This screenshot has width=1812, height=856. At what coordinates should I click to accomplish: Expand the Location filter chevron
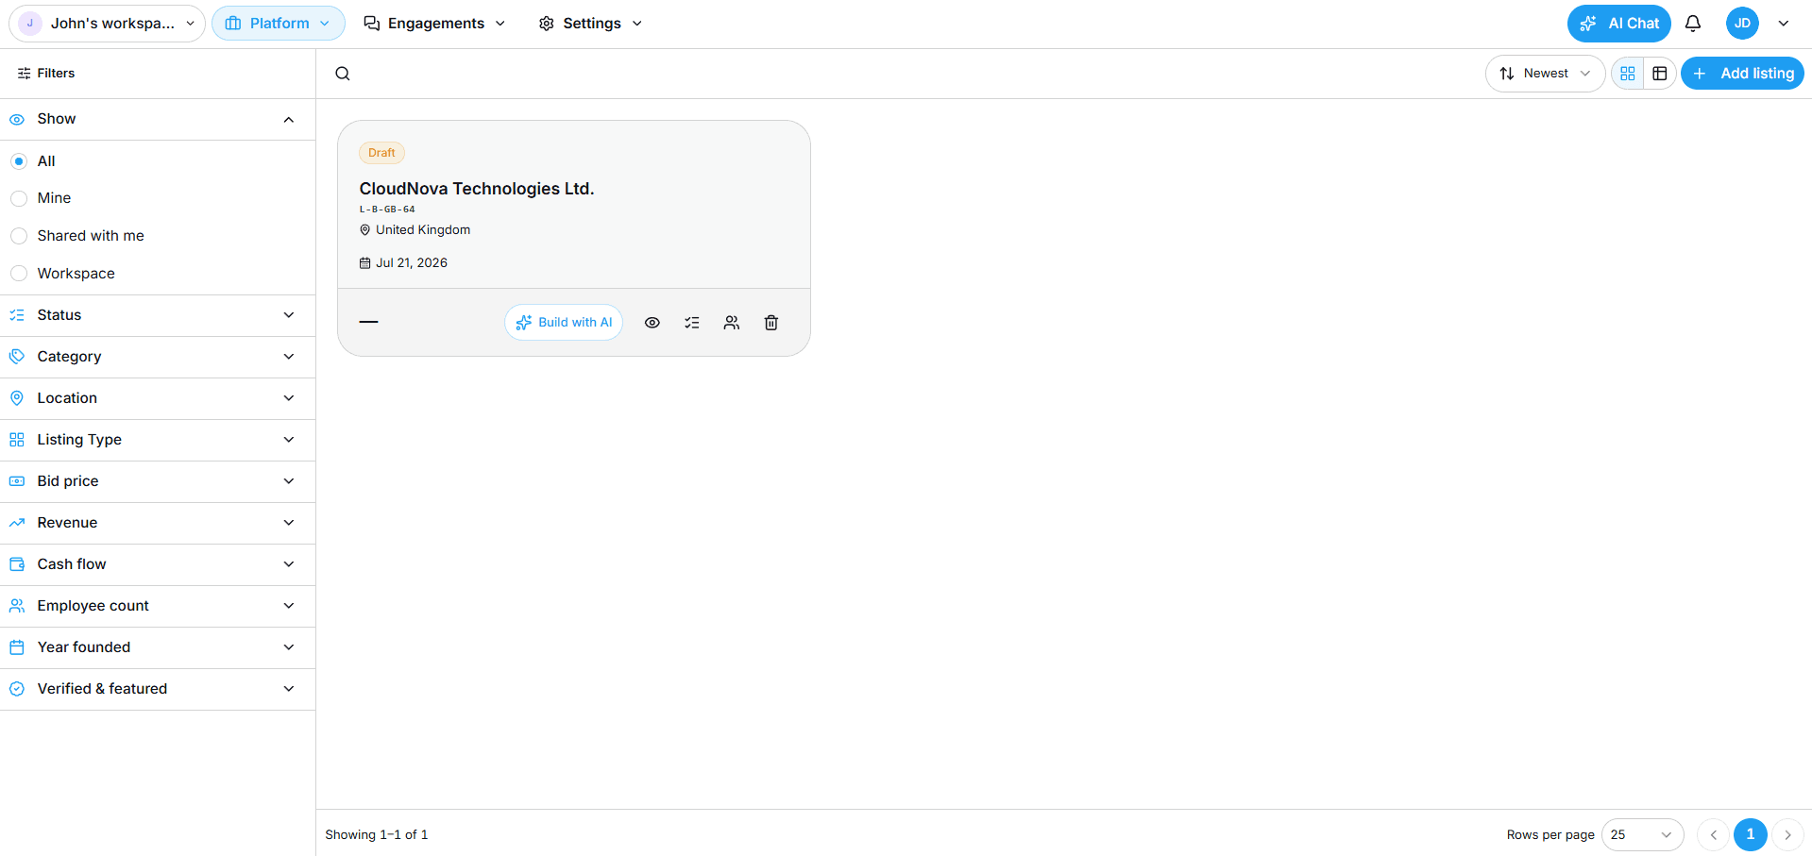[x=289, y=398]
